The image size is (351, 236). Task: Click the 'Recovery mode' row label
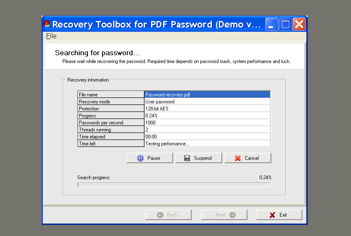[111, 102]
